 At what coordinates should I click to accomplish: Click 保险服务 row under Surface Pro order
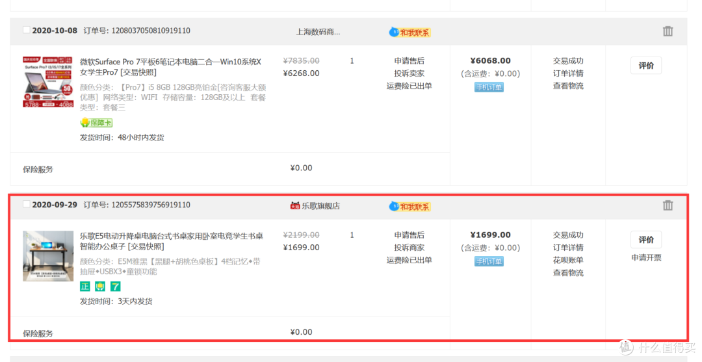pos(229,169)
